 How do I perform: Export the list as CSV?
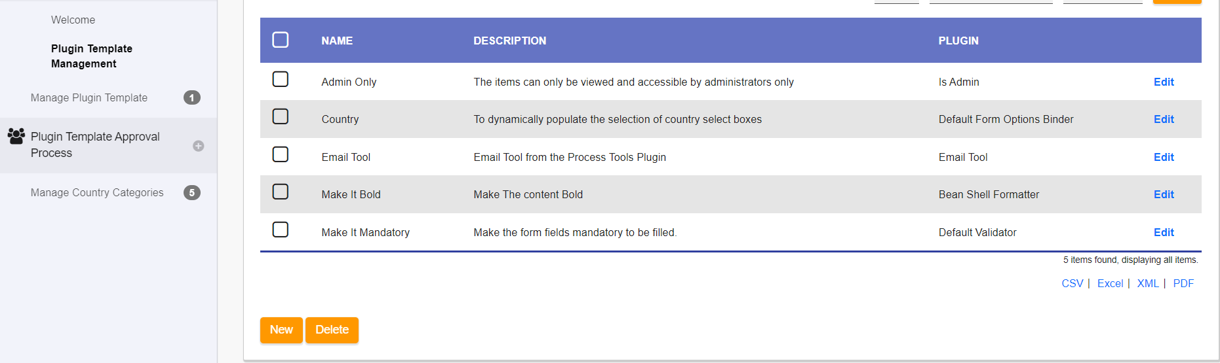[x=1072, y=284]
